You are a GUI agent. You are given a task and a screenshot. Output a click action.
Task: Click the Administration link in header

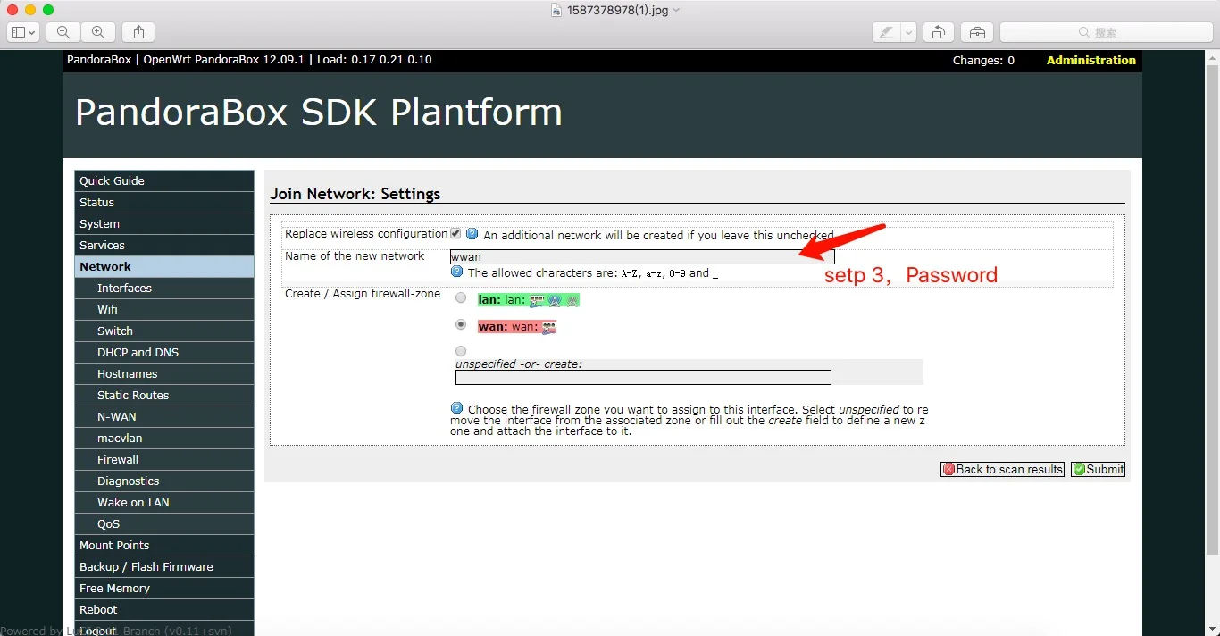pos(1091,60)
